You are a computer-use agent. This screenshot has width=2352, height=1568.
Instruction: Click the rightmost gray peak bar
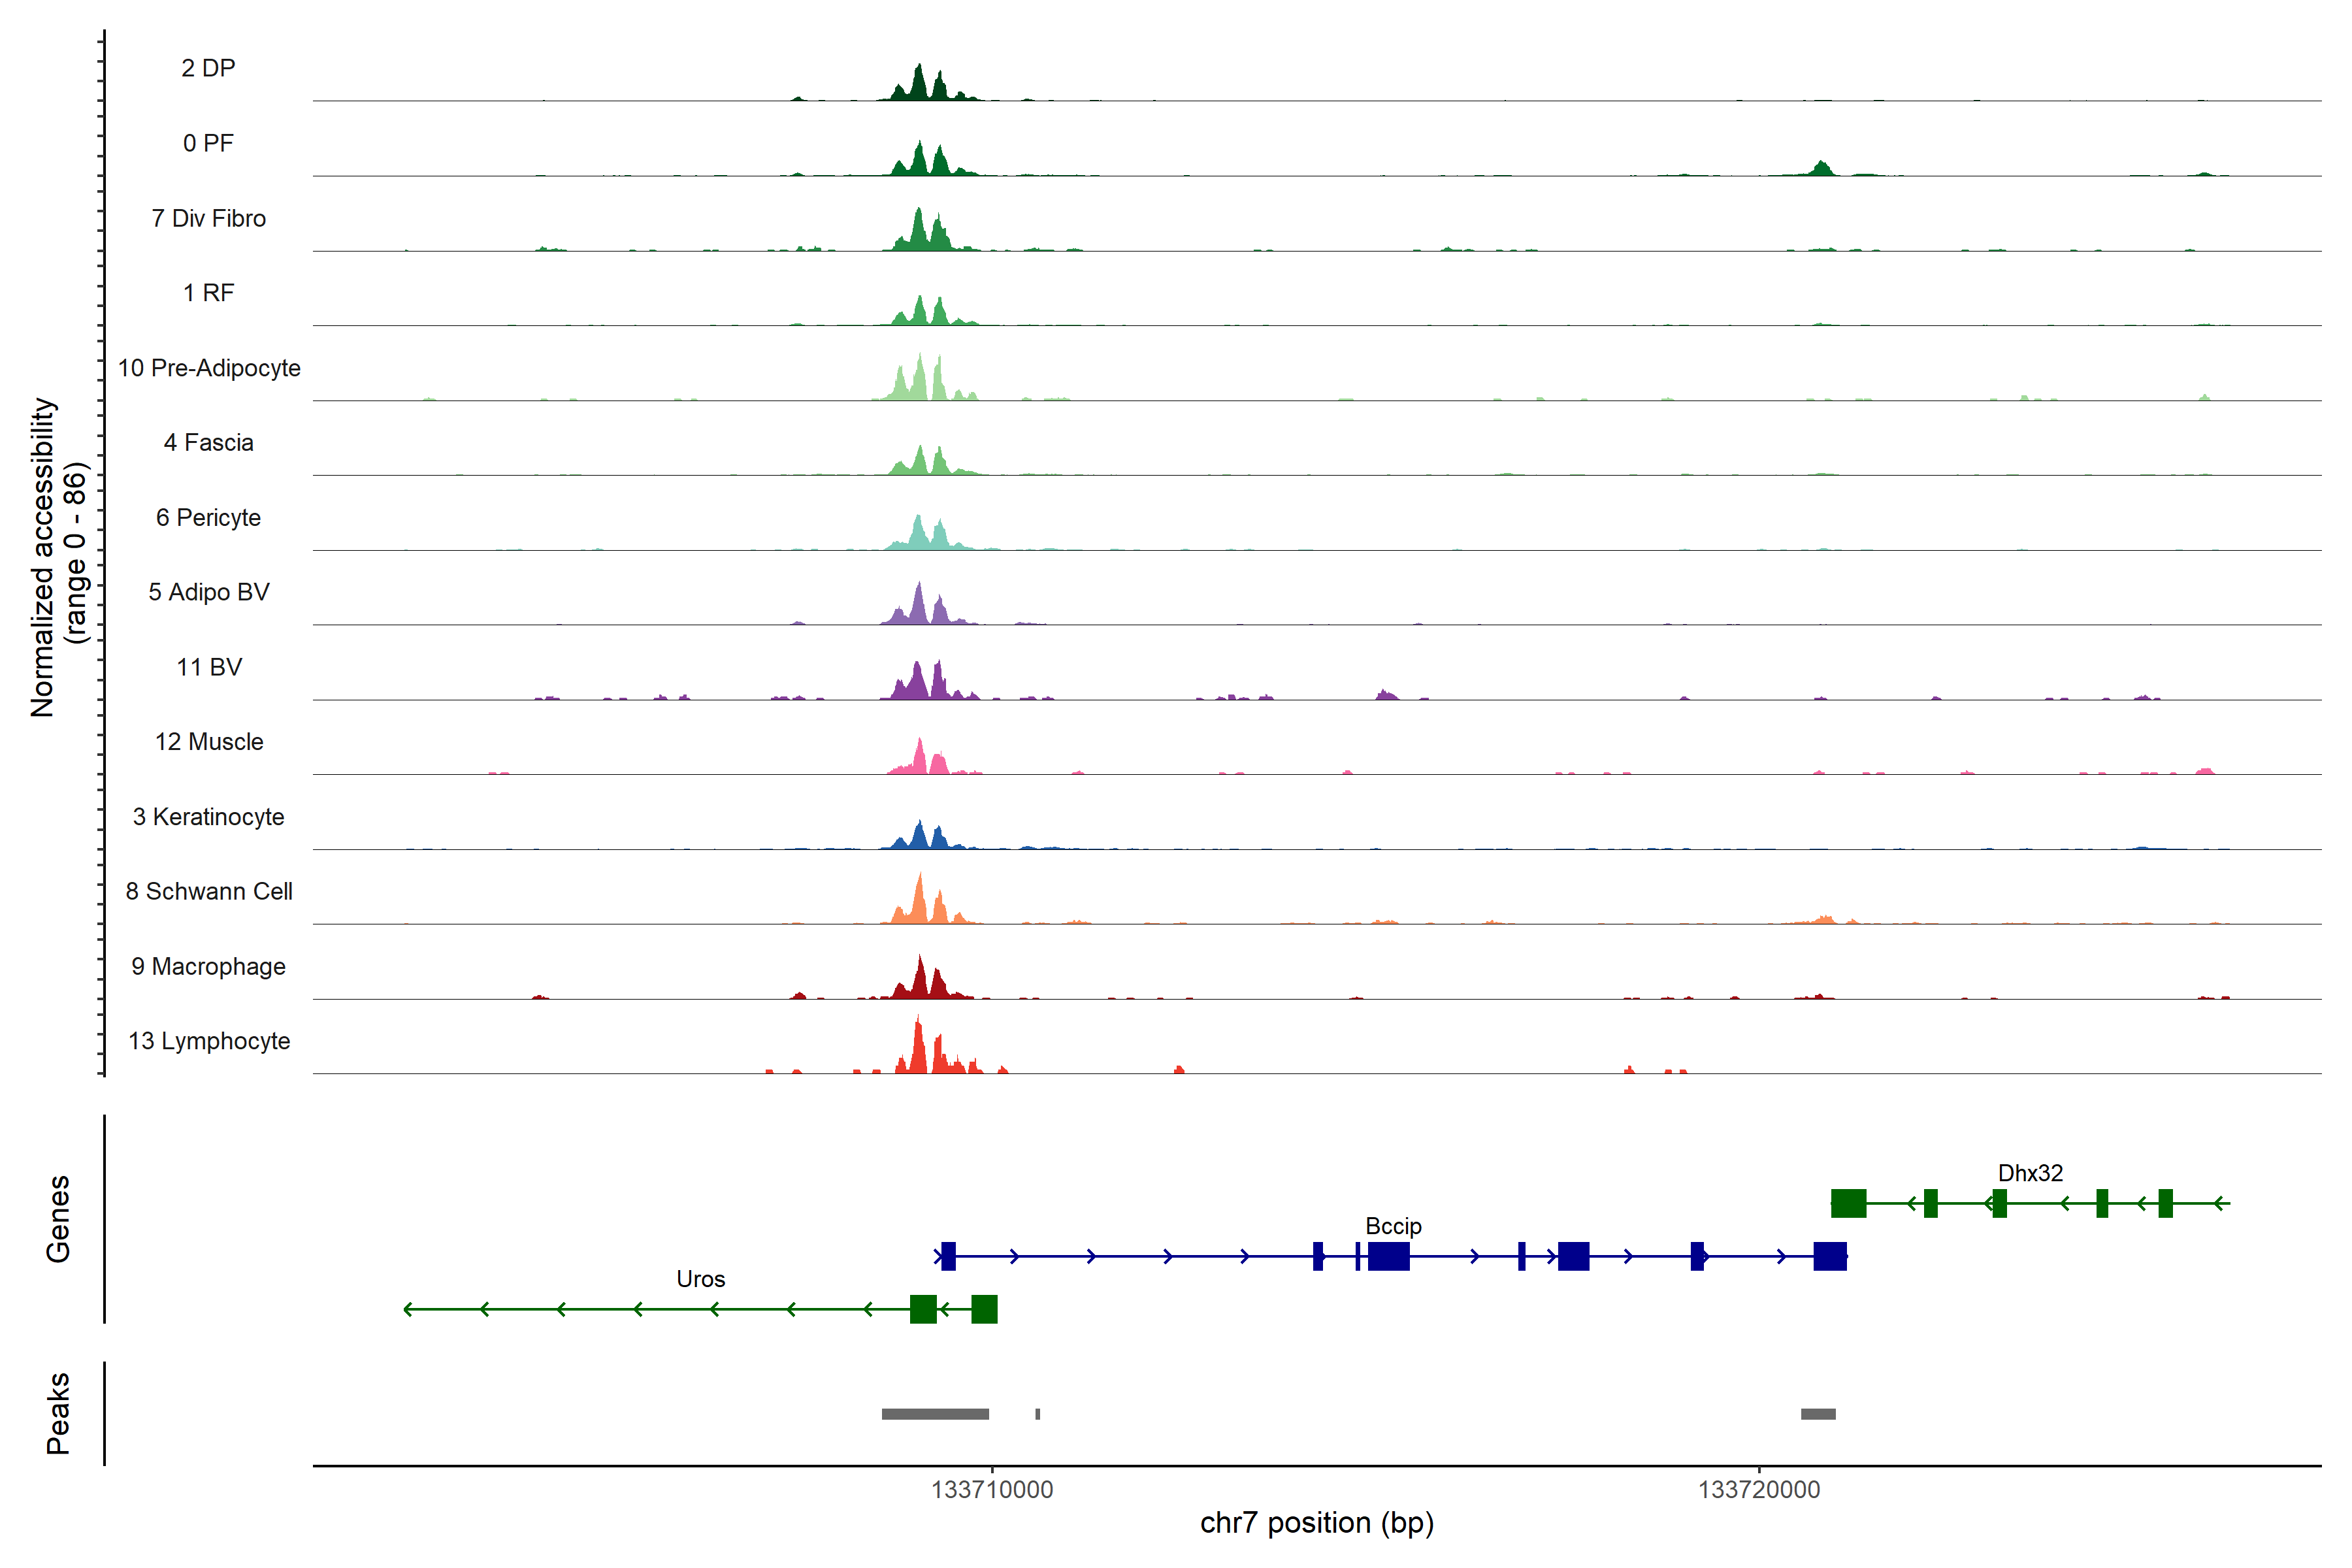click(x=1818, y=1414)
